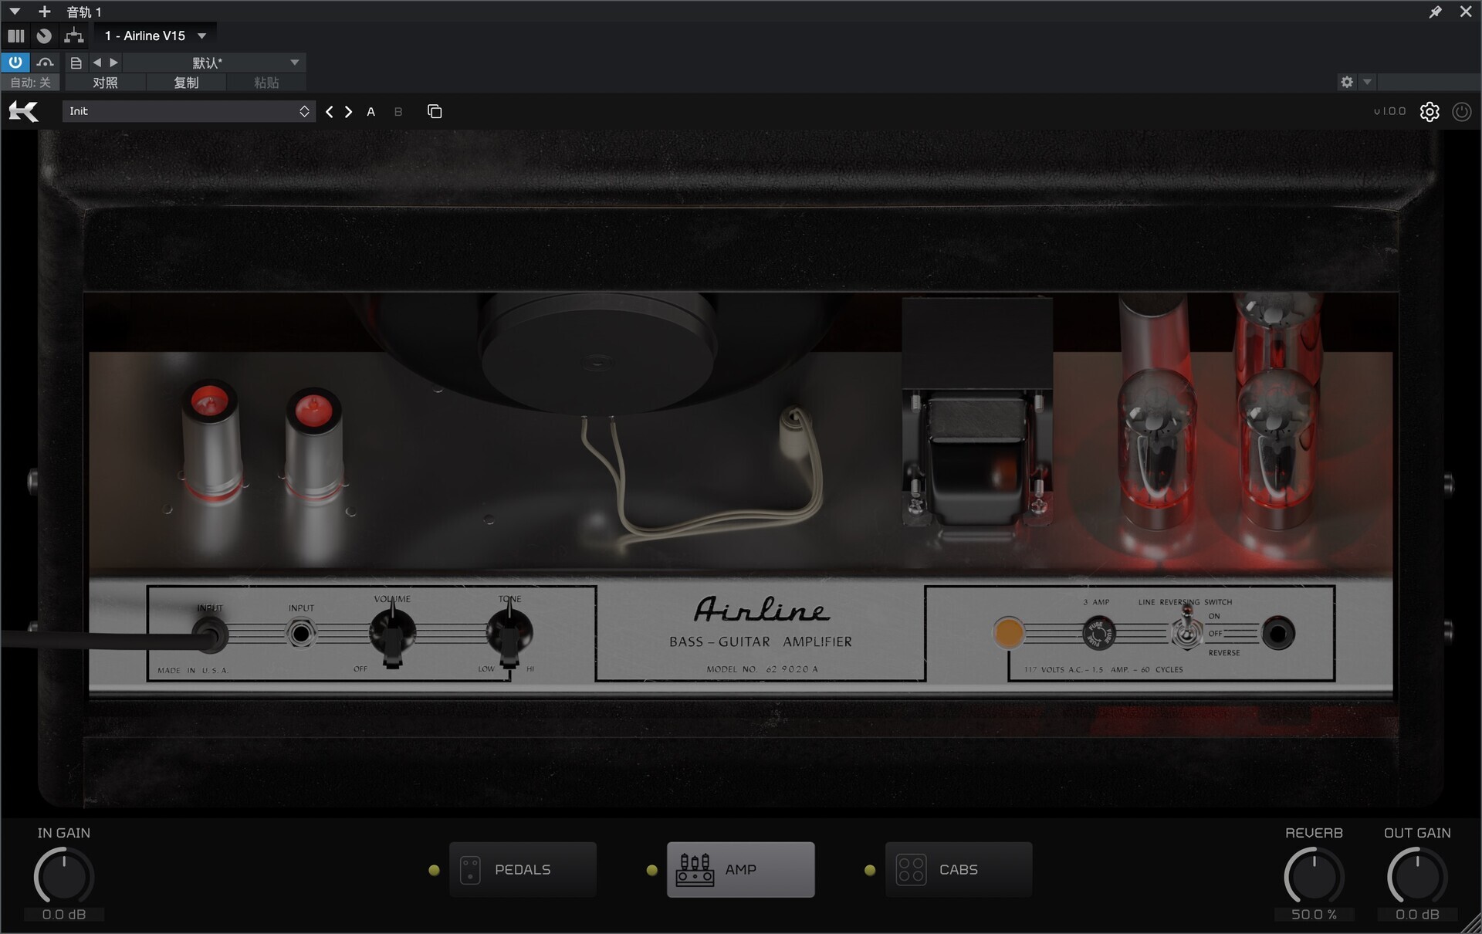Open plugin settings gear icon

click(x=1430, y=112)
